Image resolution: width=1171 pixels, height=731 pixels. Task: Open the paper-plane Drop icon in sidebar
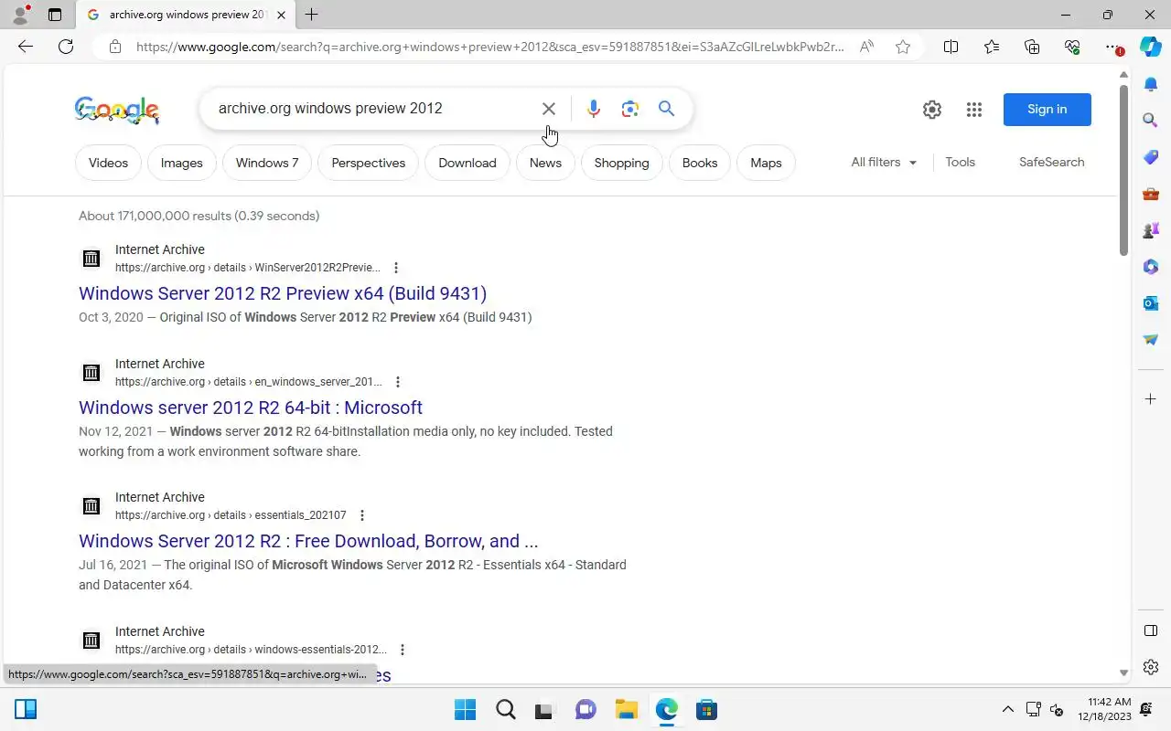coord(1151,339)
